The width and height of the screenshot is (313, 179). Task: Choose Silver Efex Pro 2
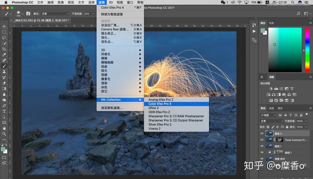click(x=176, y=125)
